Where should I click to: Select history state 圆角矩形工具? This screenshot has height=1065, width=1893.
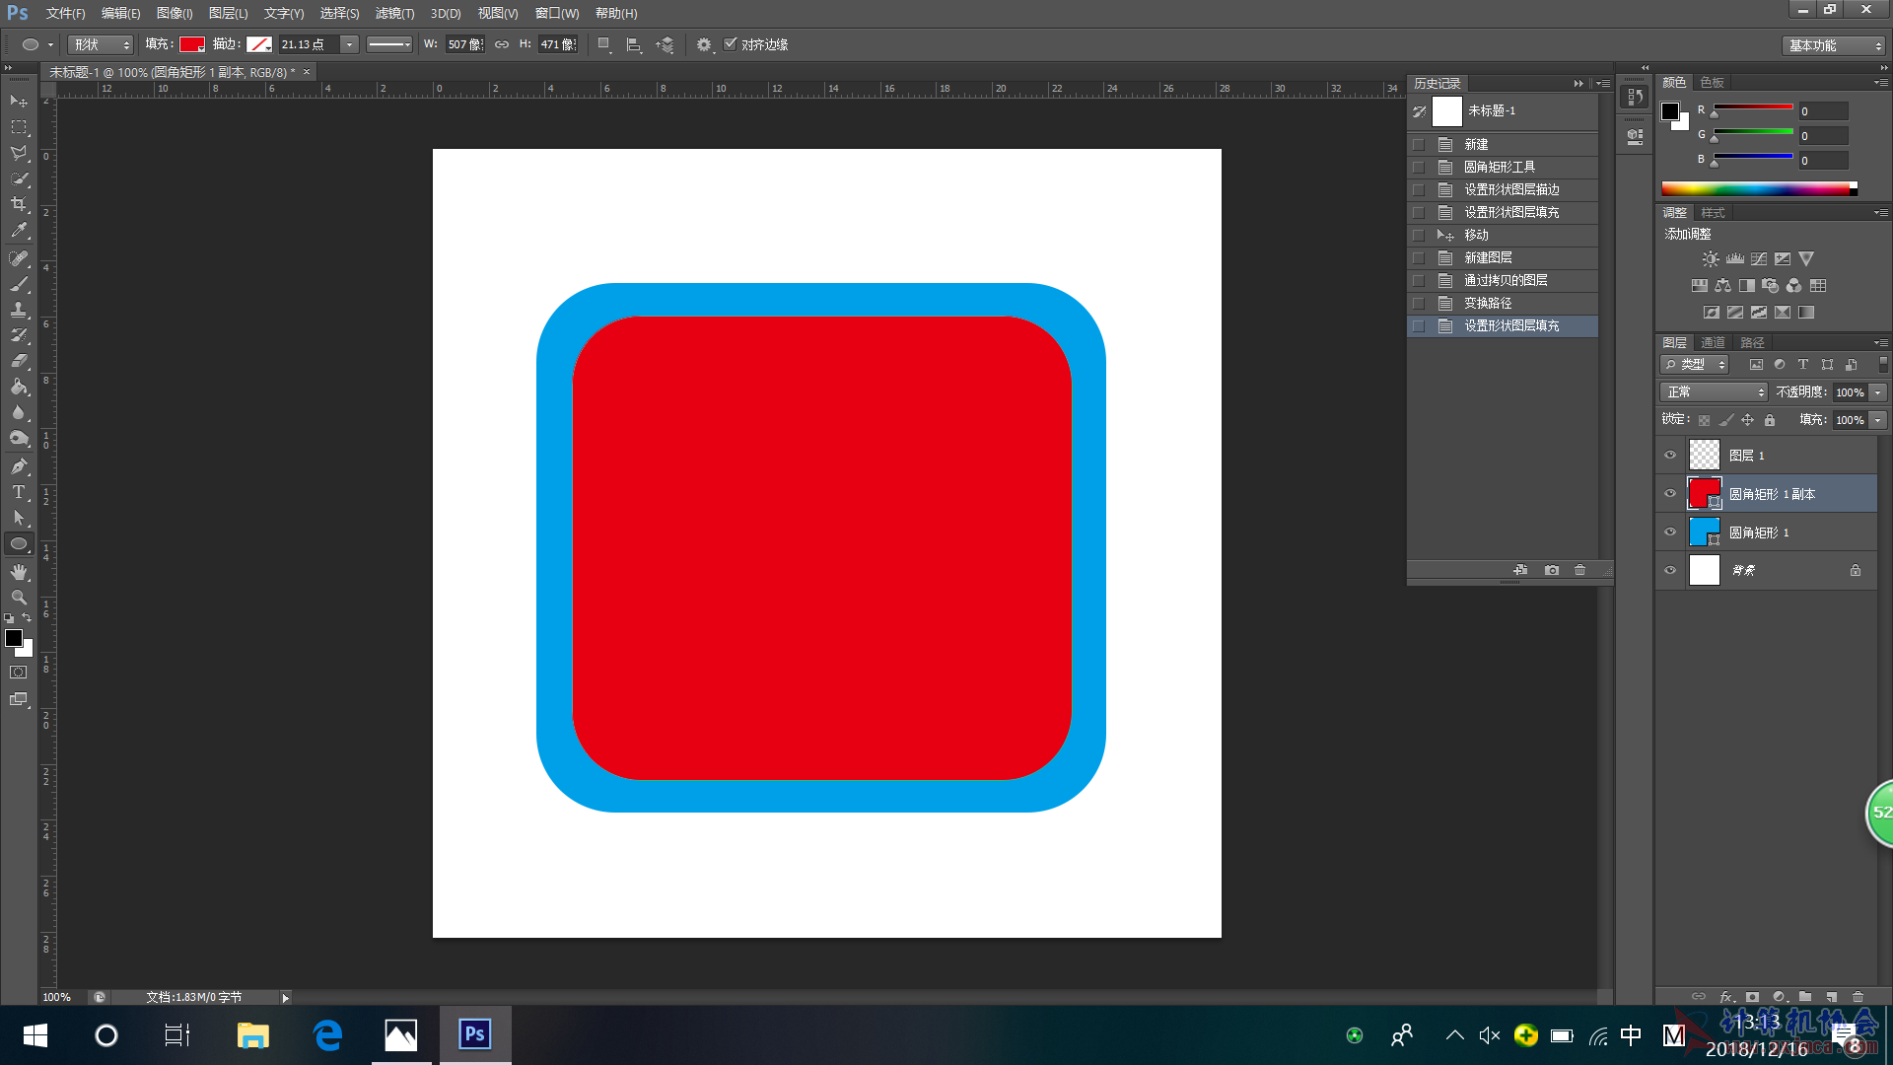(x=1503, y=168)
